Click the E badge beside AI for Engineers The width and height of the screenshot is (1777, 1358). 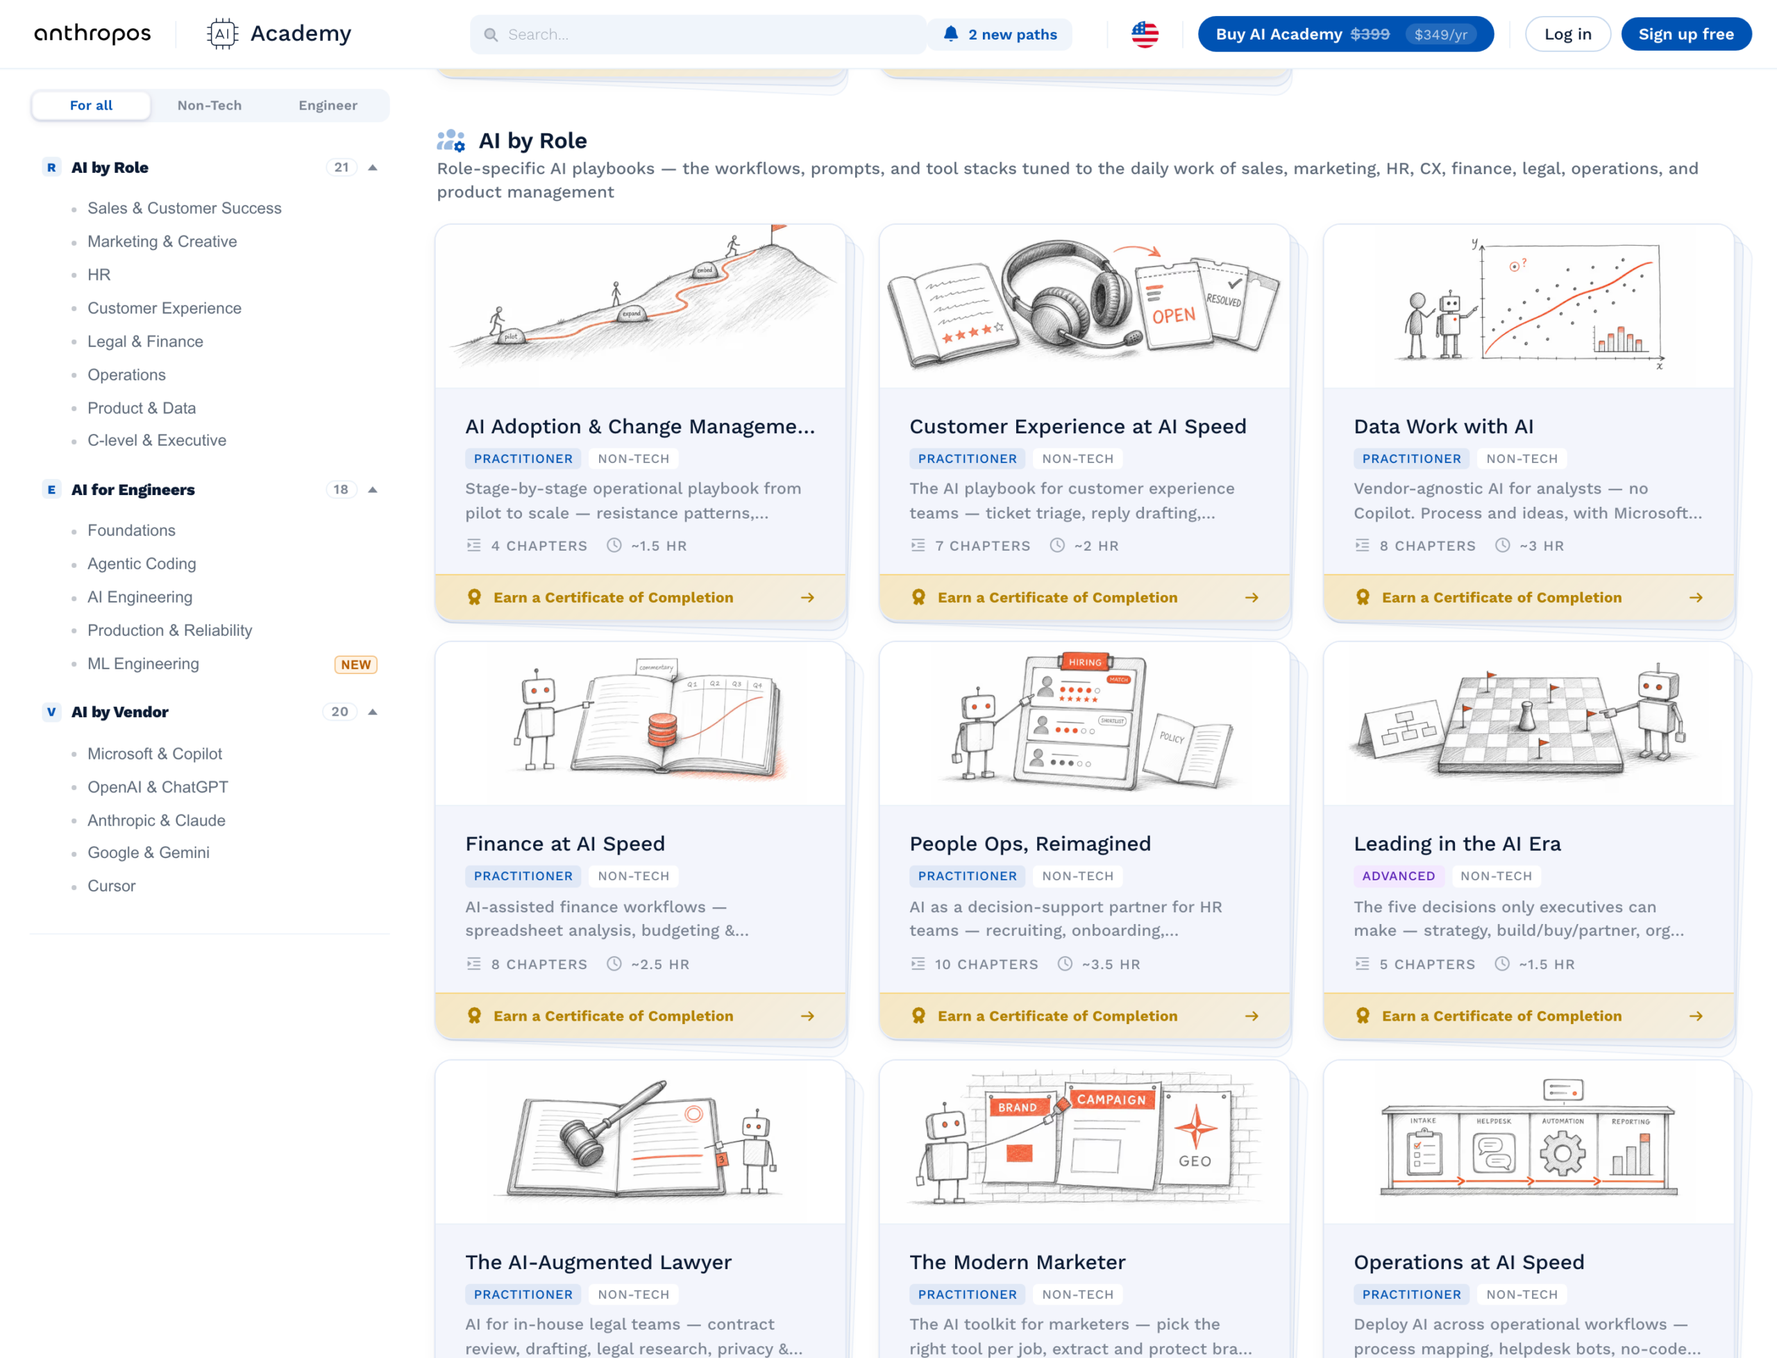52,490
